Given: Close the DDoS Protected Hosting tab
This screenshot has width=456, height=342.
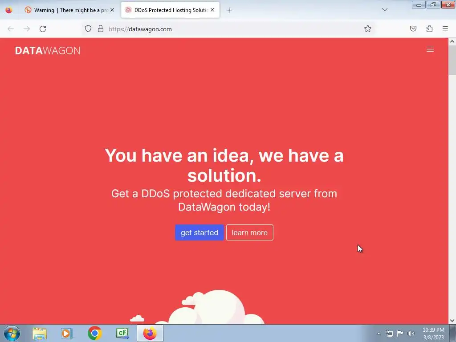Looking at the screenshot, I should coord(212,10).
